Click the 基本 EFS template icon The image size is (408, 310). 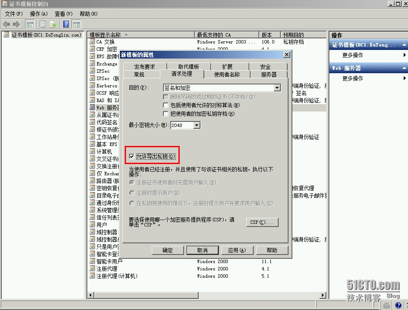click(92, 144)
